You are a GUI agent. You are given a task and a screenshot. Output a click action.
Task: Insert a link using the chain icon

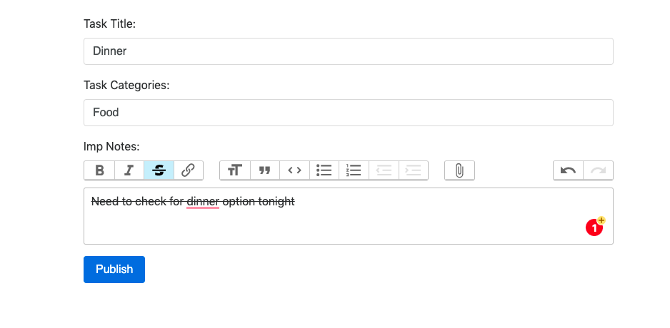click(x=189, y=170)
